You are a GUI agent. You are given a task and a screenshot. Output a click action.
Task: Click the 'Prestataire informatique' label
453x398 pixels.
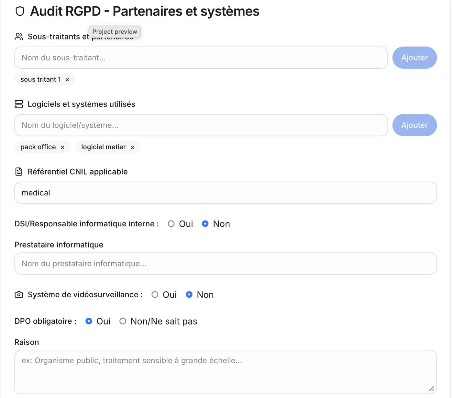click(x=59, y=245)
